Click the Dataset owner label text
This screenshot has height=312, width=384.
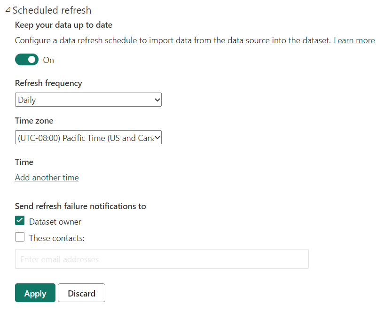(55, 222)
